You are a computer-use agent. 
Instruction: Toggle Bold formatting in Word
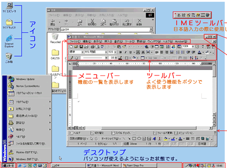click(x=120, y=52)
